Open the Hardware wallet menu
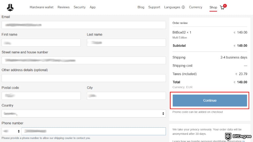Viewport: 253px width, 142px height. pos(41,7)
